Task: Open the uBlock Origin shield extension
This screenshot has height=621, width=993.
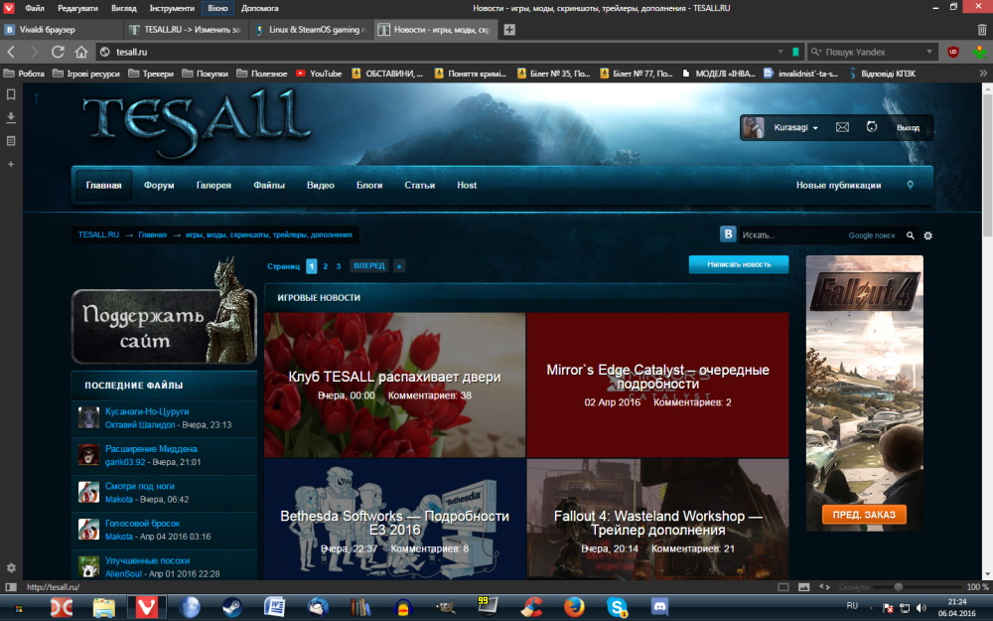Action: pyautogui.click(x=952, y=52)
